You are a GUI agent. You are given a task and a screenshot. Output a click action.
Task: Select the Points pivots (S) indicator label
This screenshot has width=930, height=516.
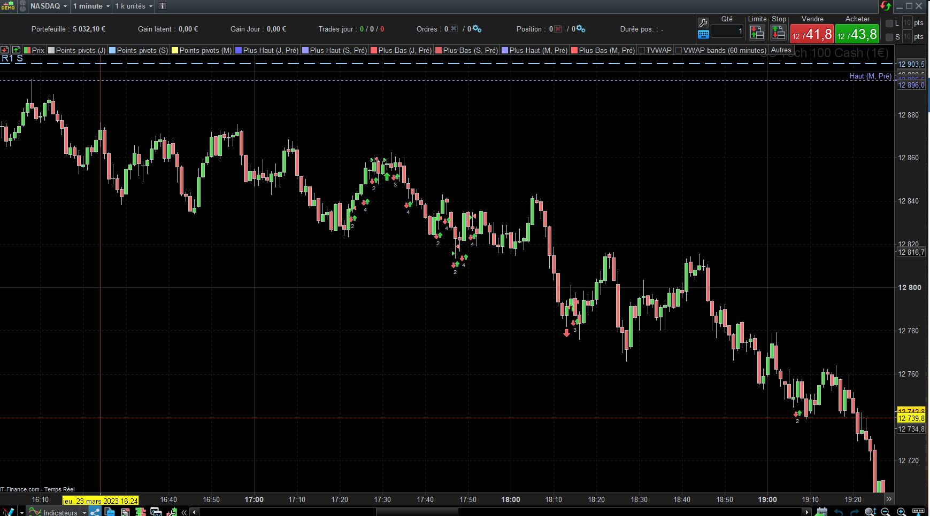pos(142,50)
